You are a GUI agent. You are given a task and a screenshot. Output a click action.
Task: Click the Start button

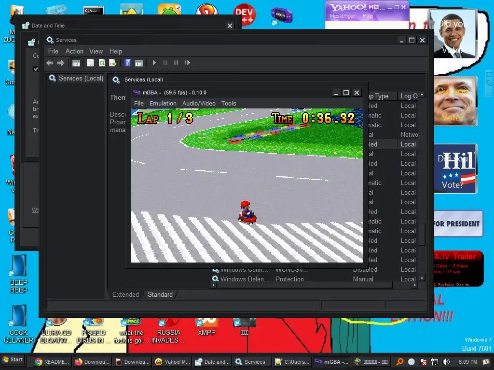[13, 359]
